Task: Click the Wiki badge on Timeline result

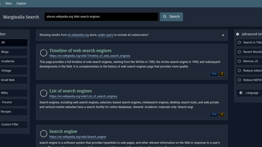Action: [214, 74]
